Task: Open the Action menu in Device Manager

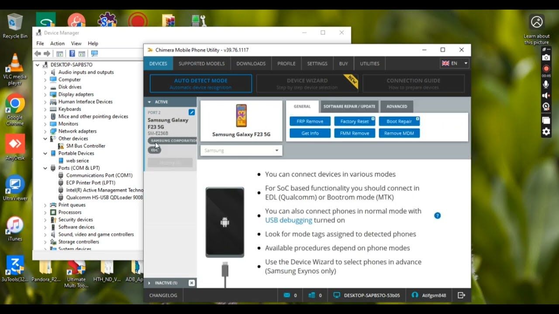Action: pos(57,43)
